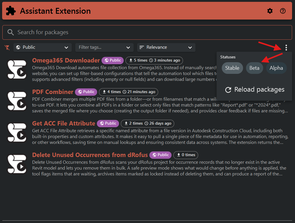Click the help question mark icon
This screenshot has width=295, height=223.
[x=283, y=11]
